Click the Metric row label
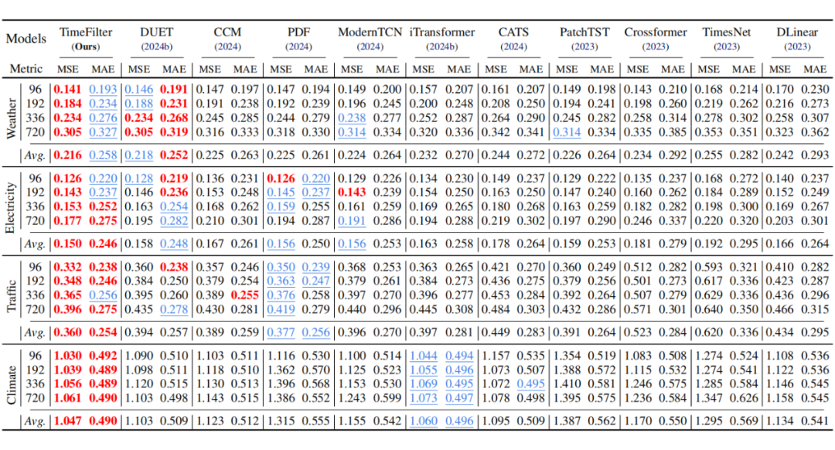835x450 pixels. coord(26,70)
